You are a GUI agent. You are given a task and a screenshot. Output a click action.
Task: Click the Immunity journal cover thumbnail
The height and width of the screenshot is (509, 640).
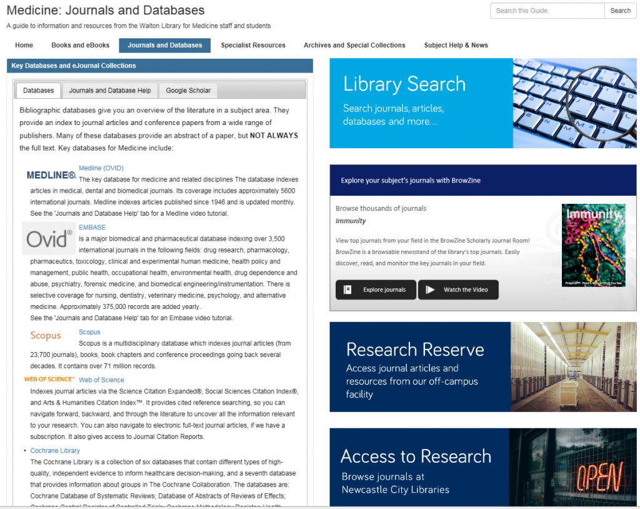(x=593, y=245)
